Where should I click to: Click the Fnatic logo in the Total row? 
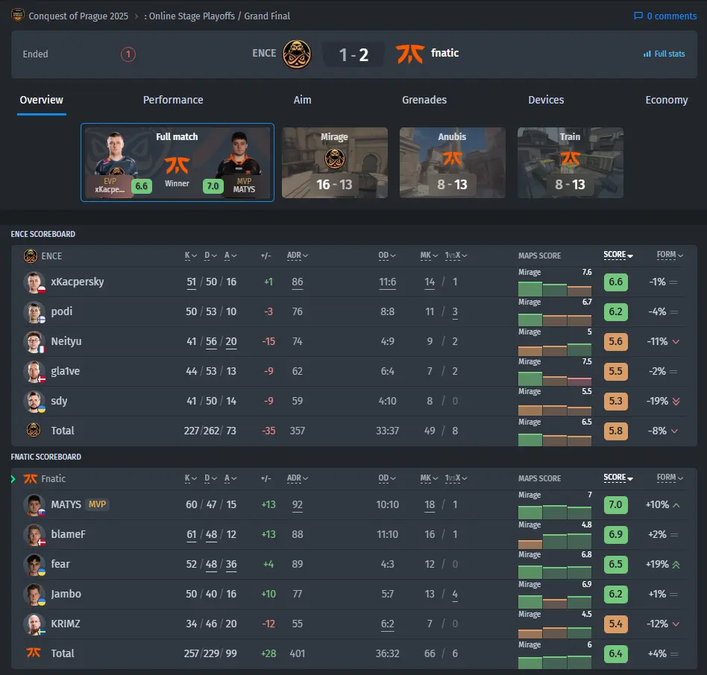[34, 653]
